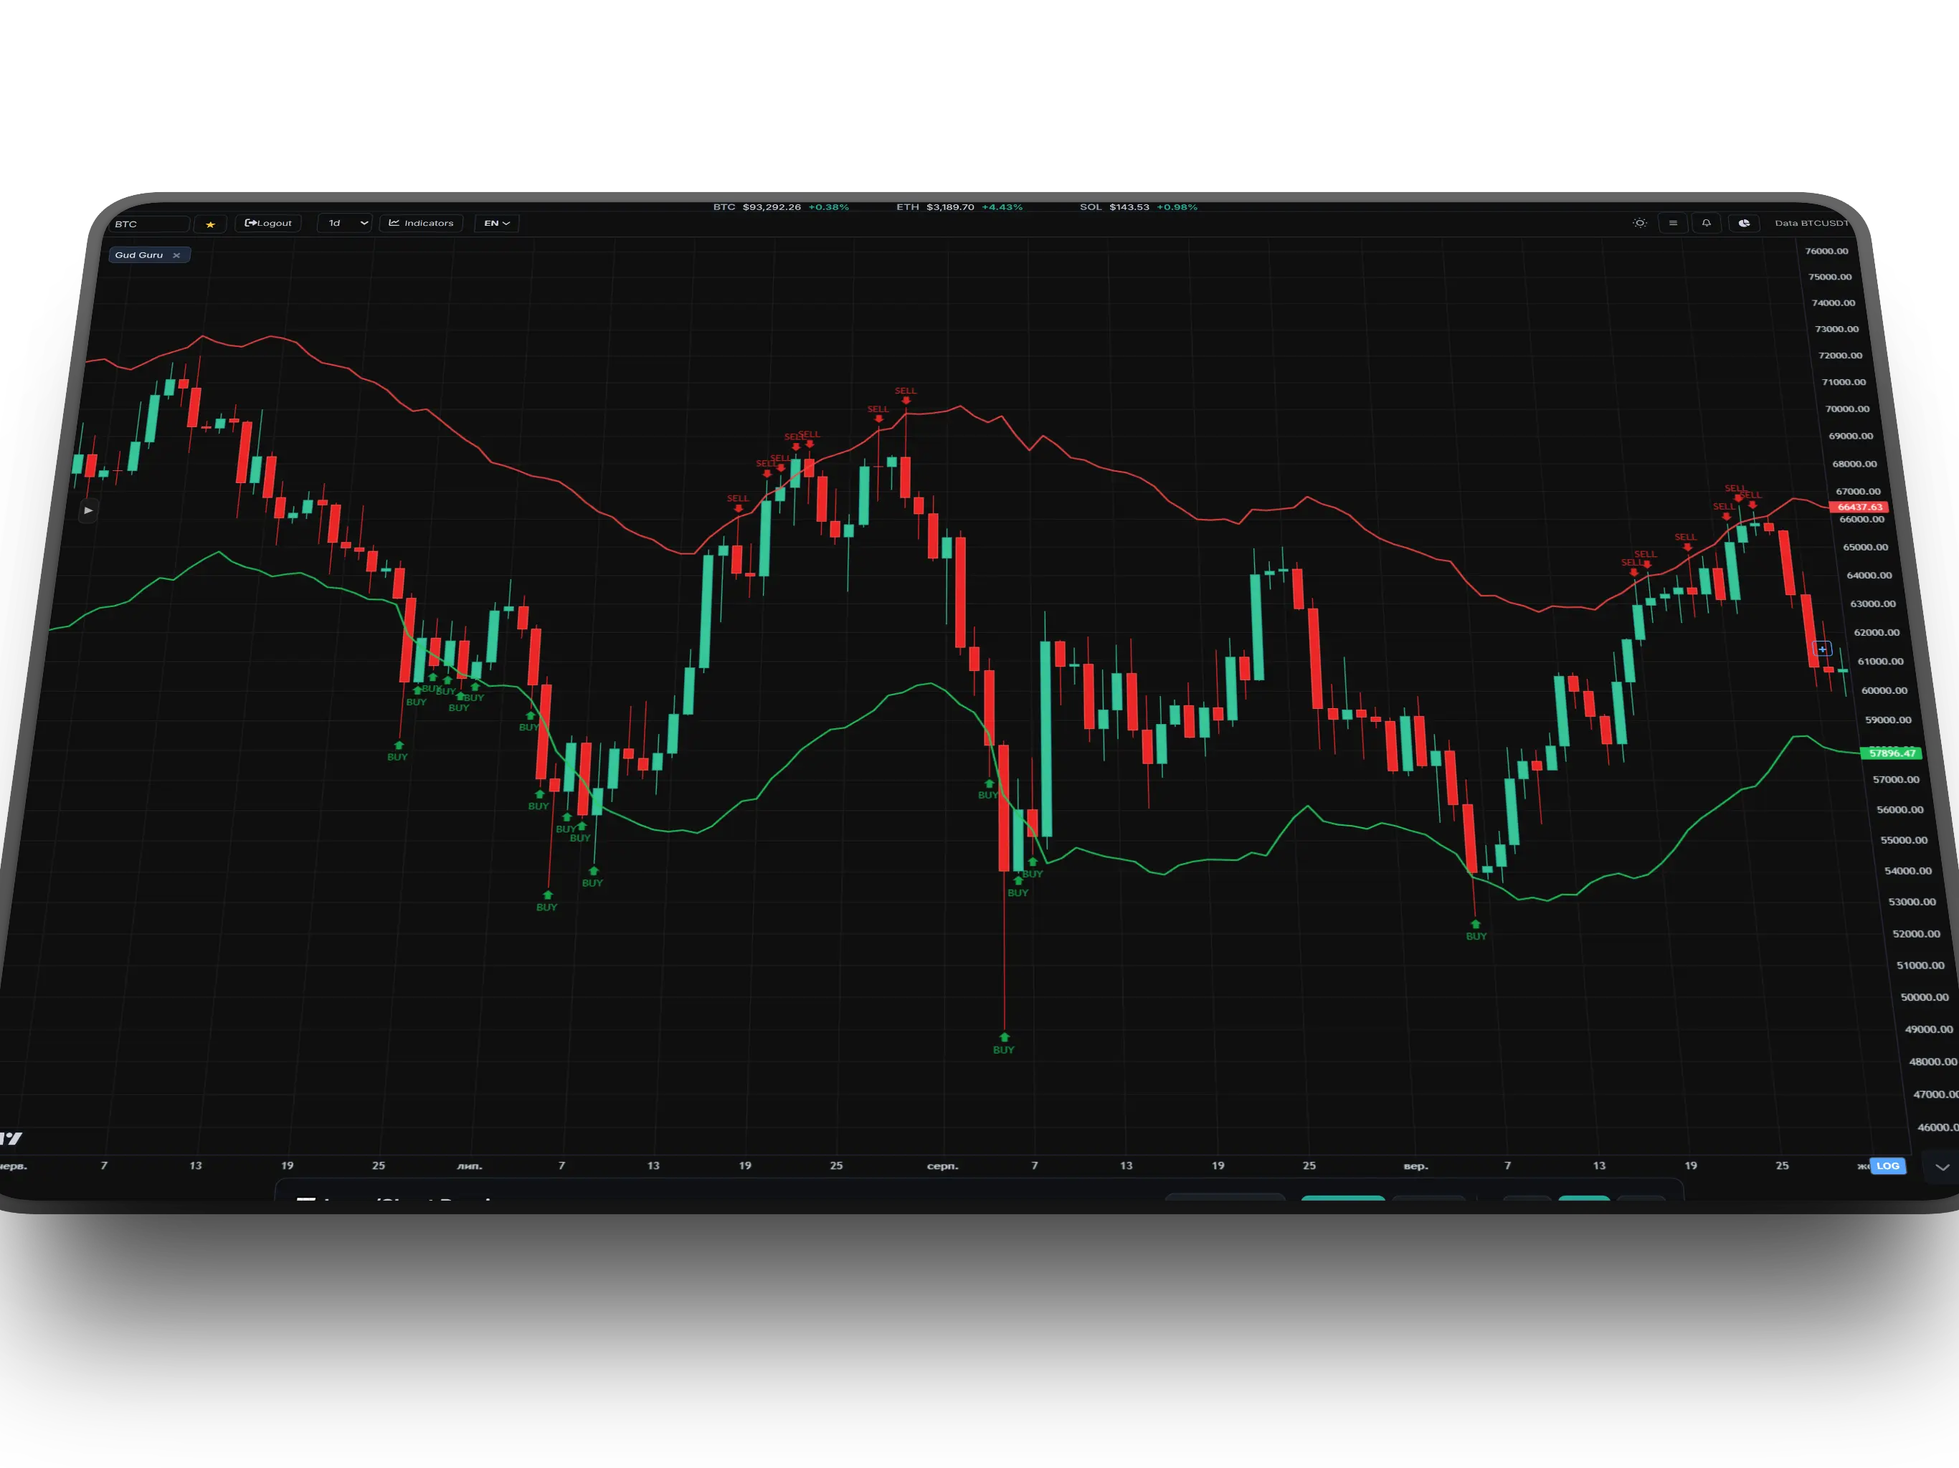The height and width of the screenshot is (1468, 1959).
Task: Open alerts via the bell icon
Action: 1706,223
